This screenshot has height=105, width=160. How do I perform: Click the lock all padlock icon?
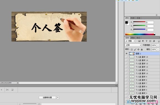point(142,50)
